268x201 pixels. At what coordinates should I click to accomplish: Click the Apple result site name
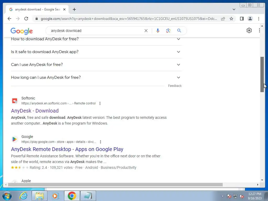26,181
